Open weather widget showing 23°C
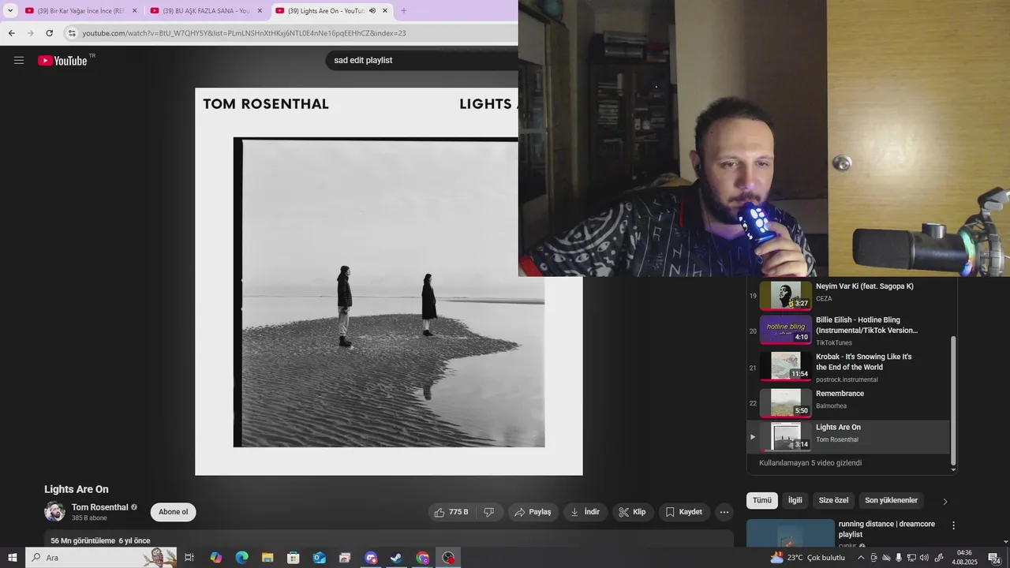 [807, 558]
